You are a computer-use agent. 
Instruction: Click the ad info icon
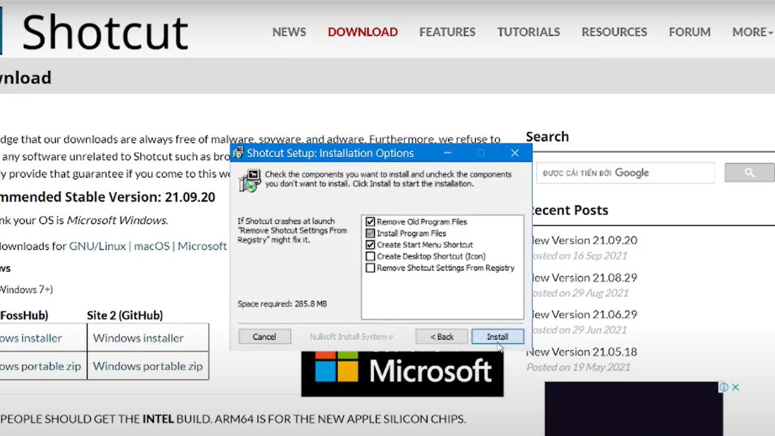(x=724, y=388)
